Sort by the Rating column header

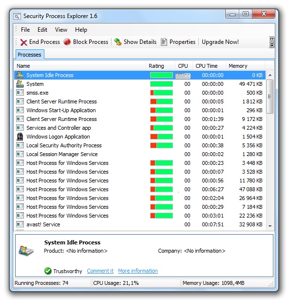pos(160,66)
